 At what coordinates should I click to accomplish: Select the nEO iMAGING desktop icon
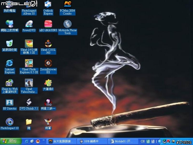point(48,26)
